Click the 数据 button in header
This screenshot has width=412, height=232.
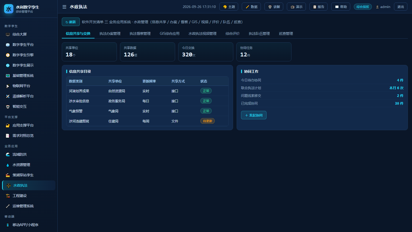[251, 7]
